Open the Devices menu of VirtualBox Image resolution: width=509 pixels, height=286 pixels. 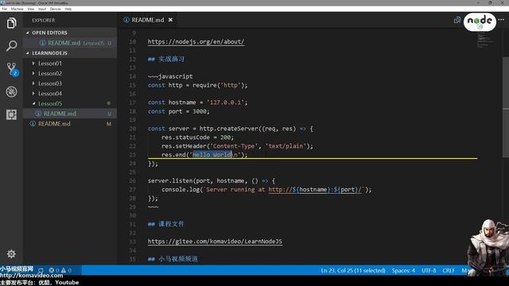point(55,9)
